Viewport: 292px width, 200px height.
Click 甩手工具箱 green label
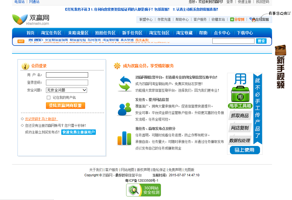tap(240, 106)
